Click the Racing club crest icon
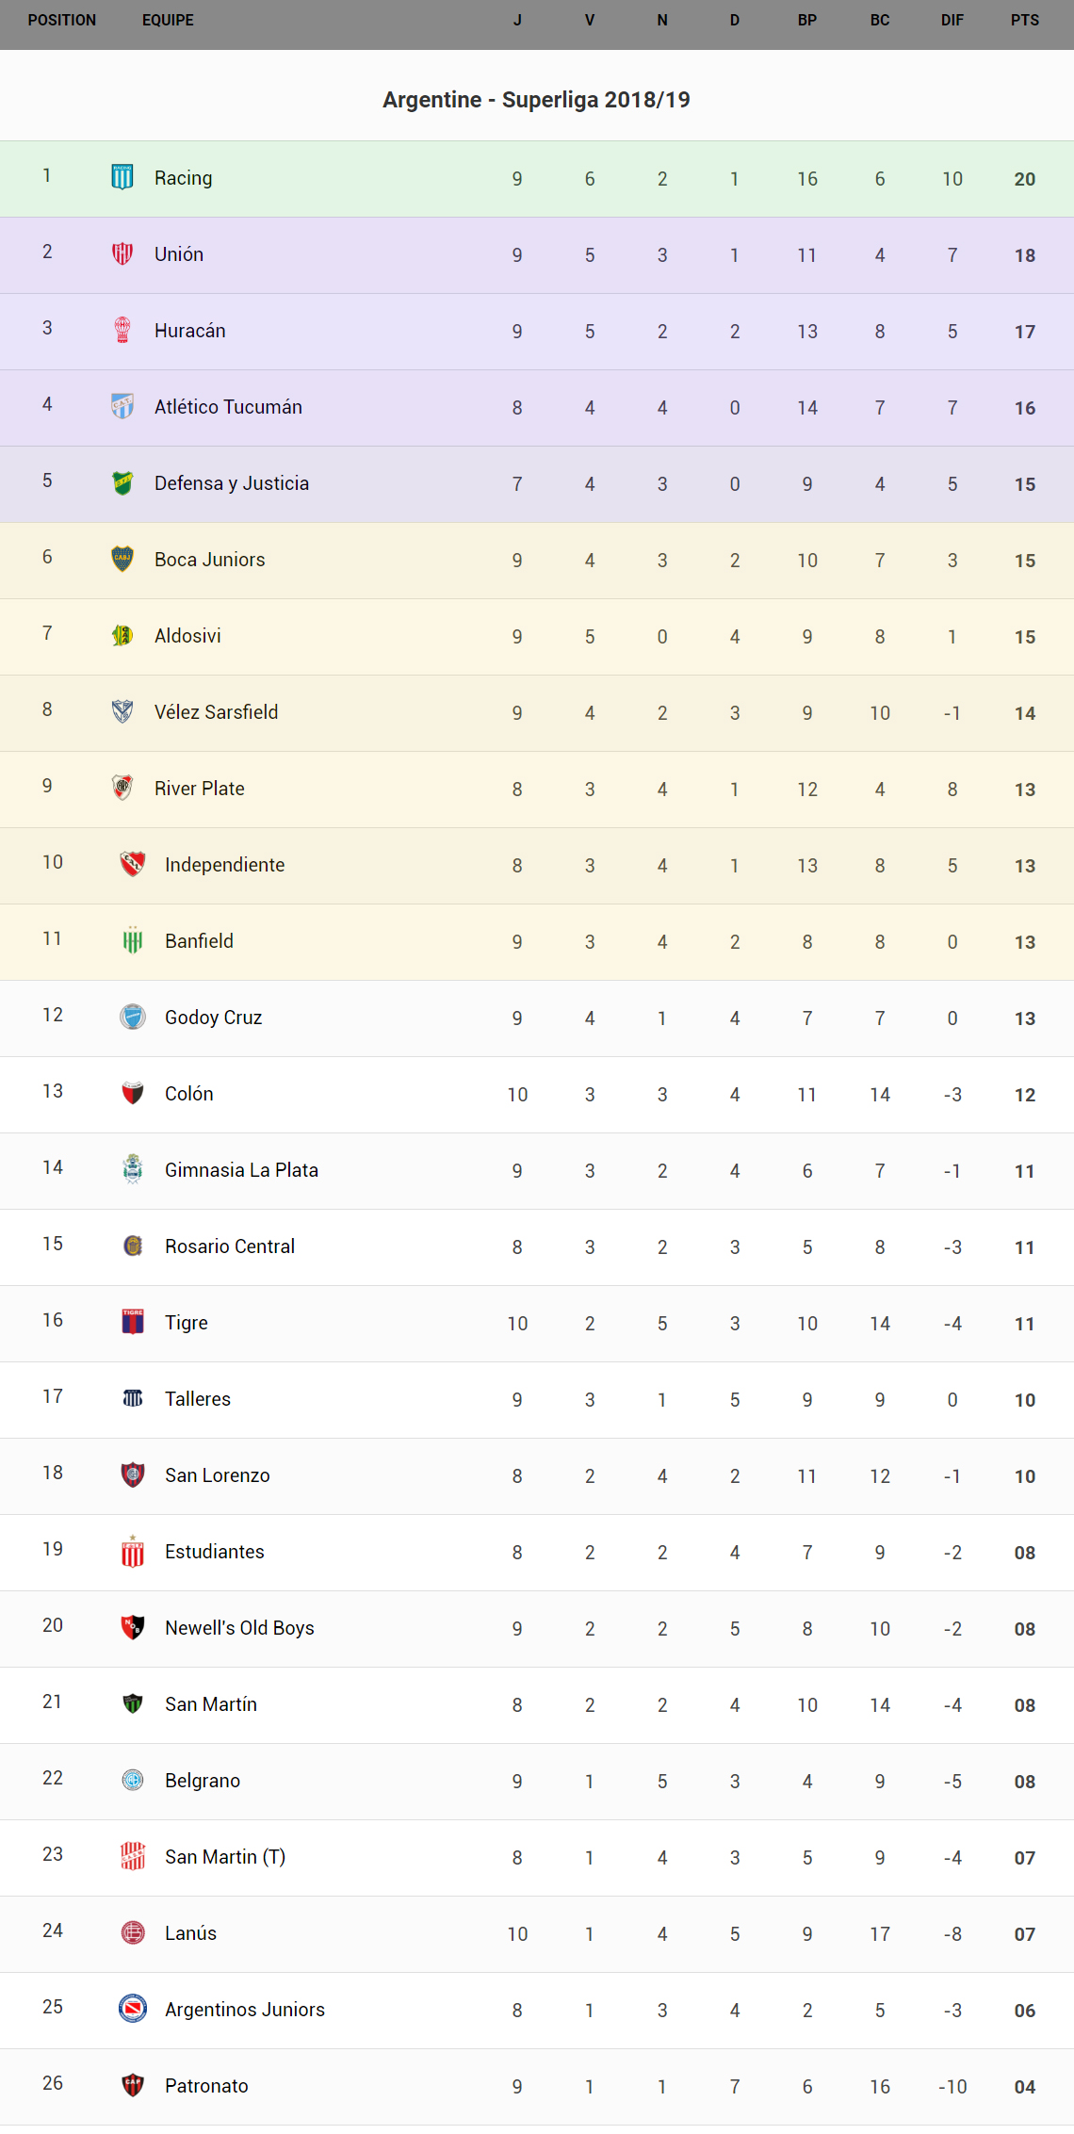This screenshot has width=1074, height=2134. tap(122, 177)
